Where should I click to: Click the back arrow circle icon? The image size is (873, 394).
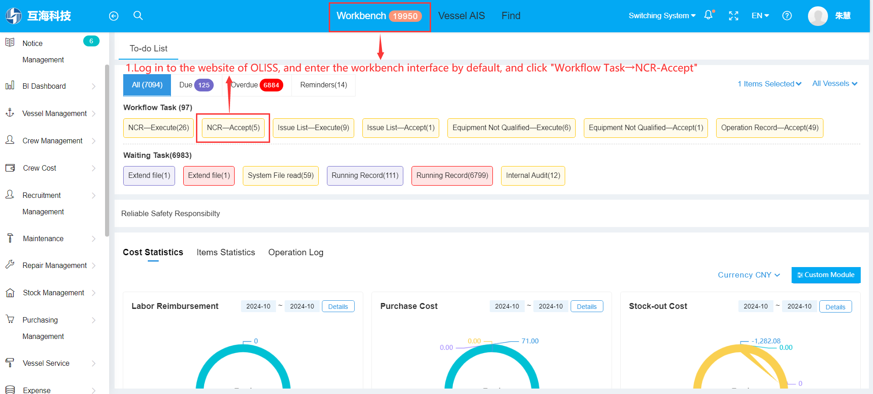[x=114, y=16]
